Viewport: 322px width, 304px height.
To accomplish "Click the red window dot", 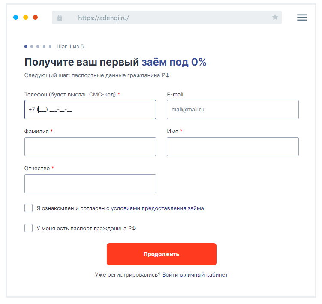I will 36,18.
